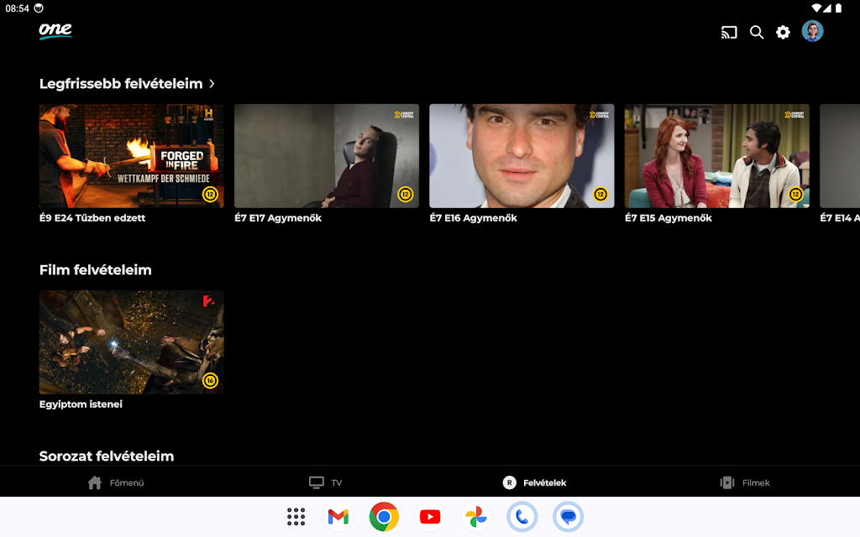The image size is (860, 537).
Task: Open É7 E16 Agymenők recording thumbnail
Action: [522, 156]
